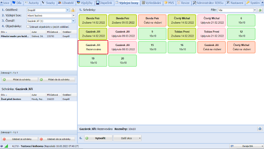Click the blue info icon in the locker details bar
Viewport: 264px width, 149px height.
pyautogui.click(x=260, y=129)
